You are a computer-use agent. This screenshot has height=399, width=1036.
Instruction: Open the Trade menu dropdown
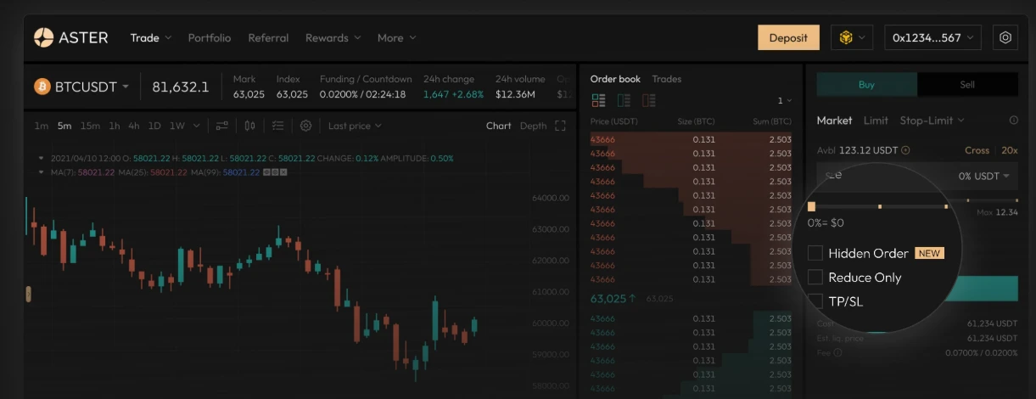click(151, 37)
